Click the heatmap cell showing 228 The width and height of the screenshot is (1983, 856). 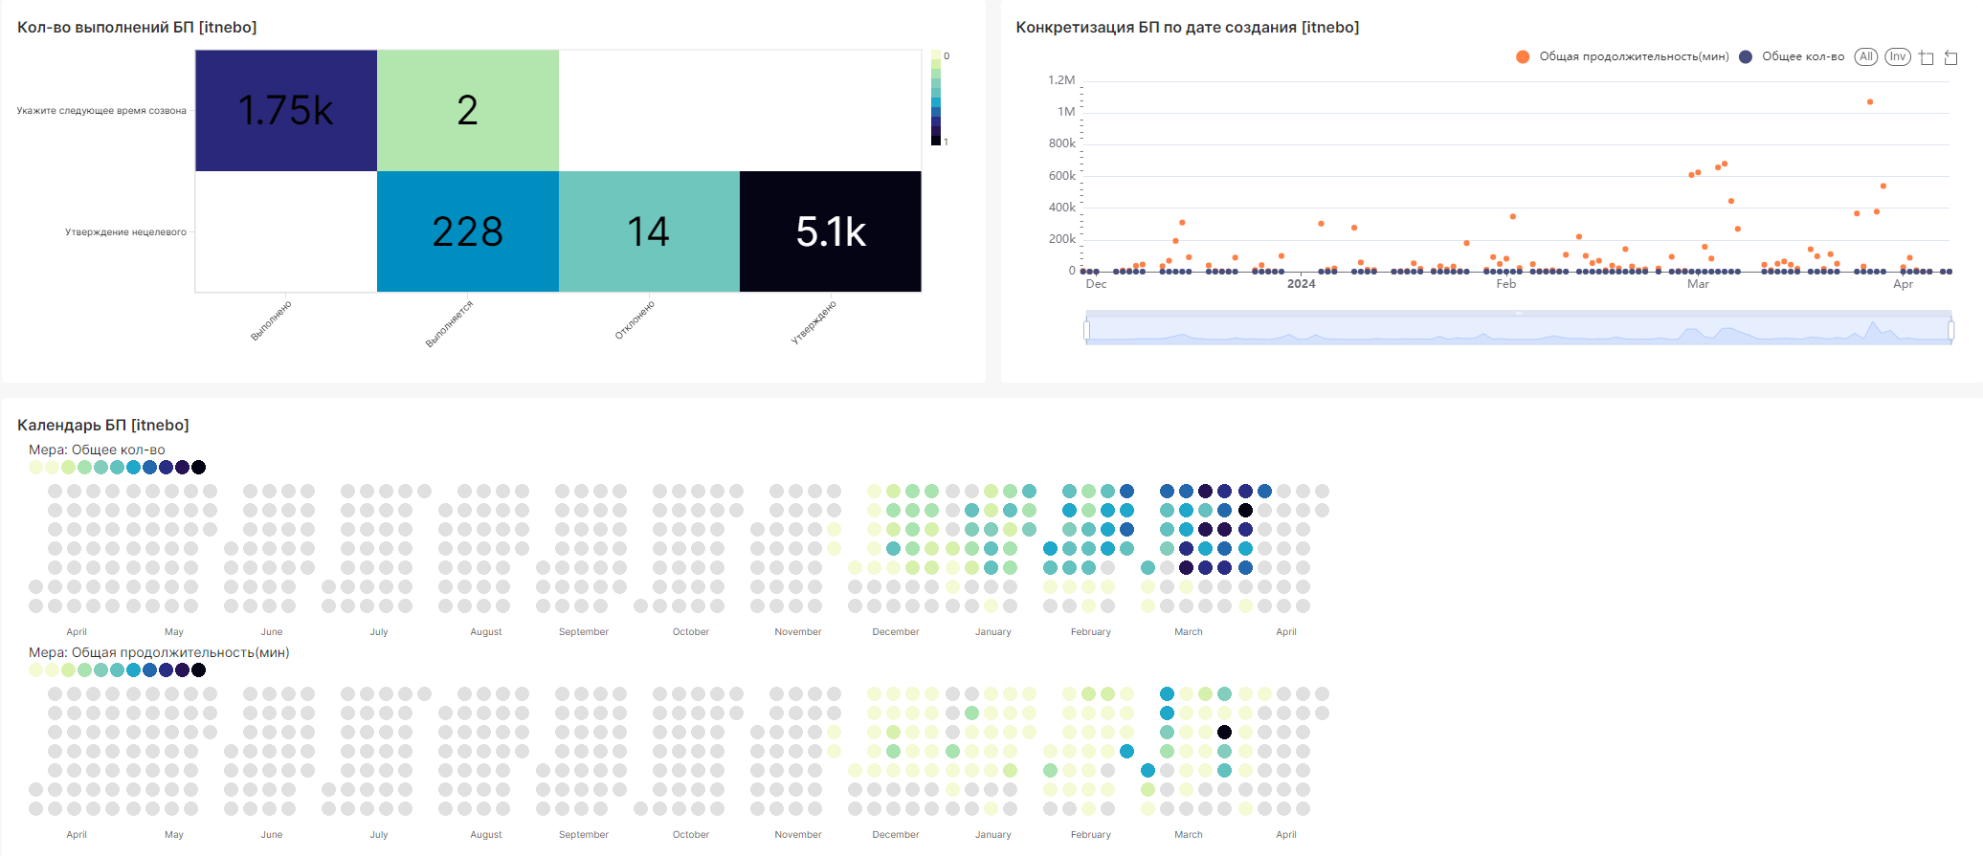[x=467, y=231]
